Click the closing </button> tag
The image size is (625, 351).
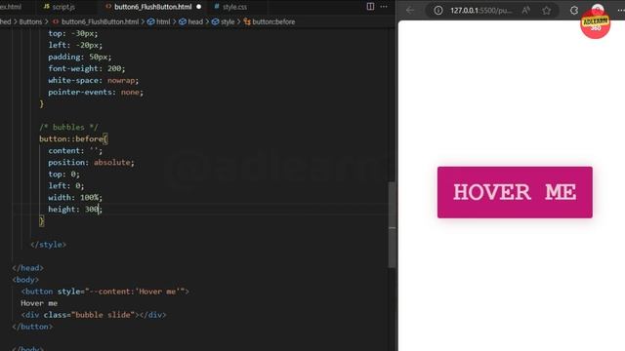pos(32,327)
